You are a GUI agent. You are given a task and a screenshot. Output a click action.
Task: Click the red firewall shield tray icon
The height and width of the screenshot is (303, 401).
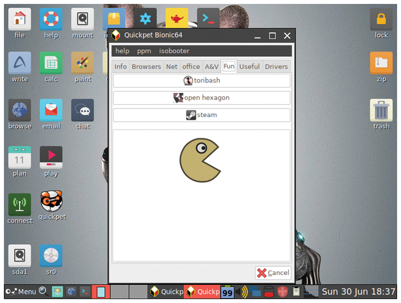click(282, 292)
